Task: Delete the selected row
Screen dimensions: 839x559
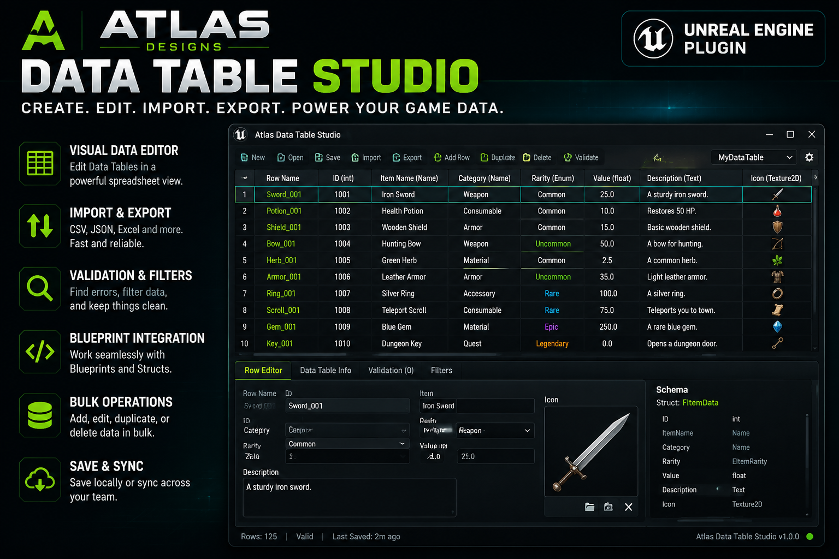Action: click(537, 157)
